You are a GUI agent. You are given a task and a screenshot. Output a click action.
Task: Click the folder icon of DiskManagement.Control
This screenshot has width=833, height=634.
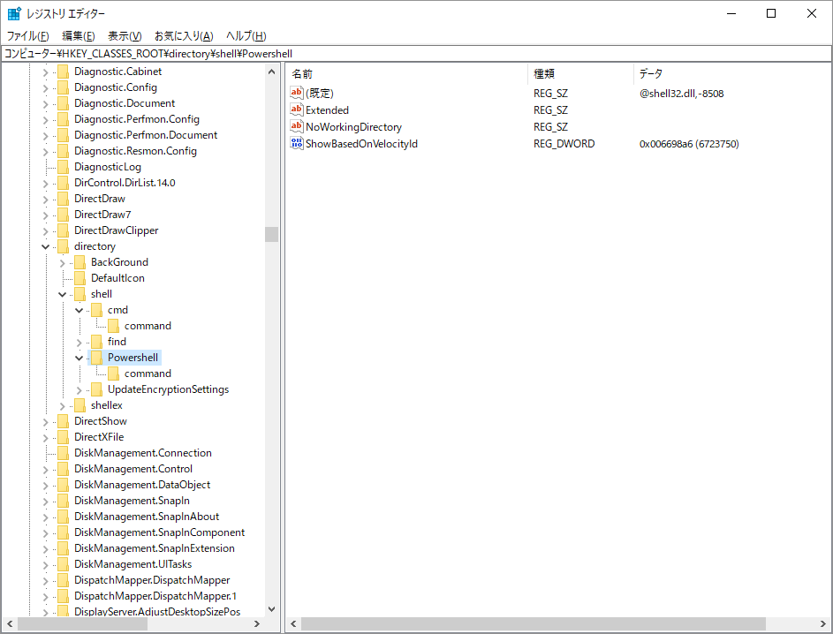pyautogui.click(x=64, y=470)
